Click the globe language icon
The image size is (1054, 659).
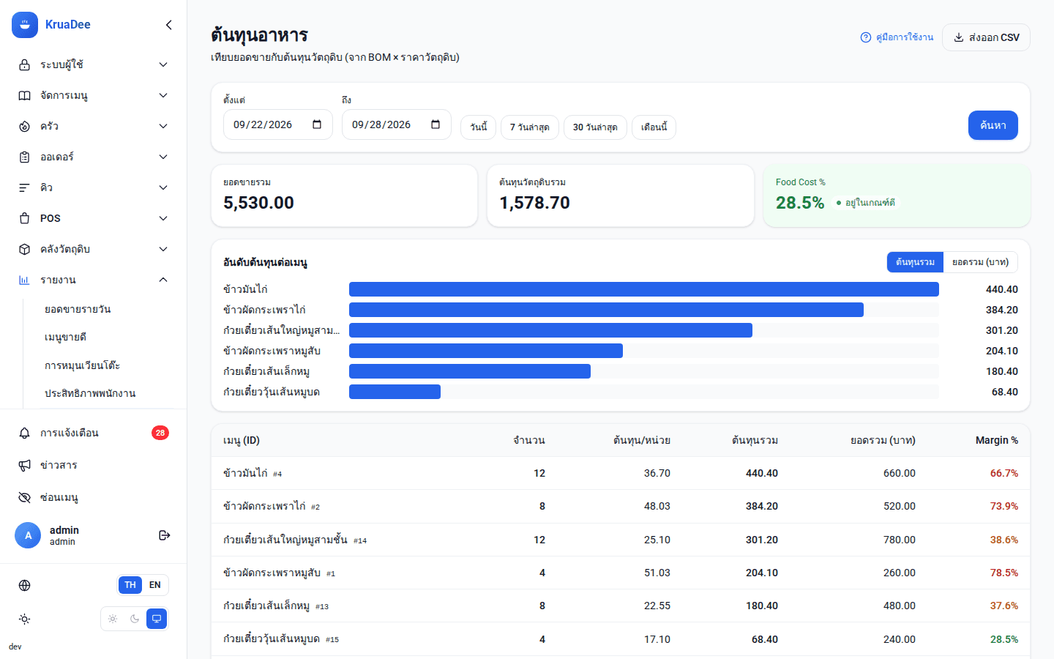(25, 585)
